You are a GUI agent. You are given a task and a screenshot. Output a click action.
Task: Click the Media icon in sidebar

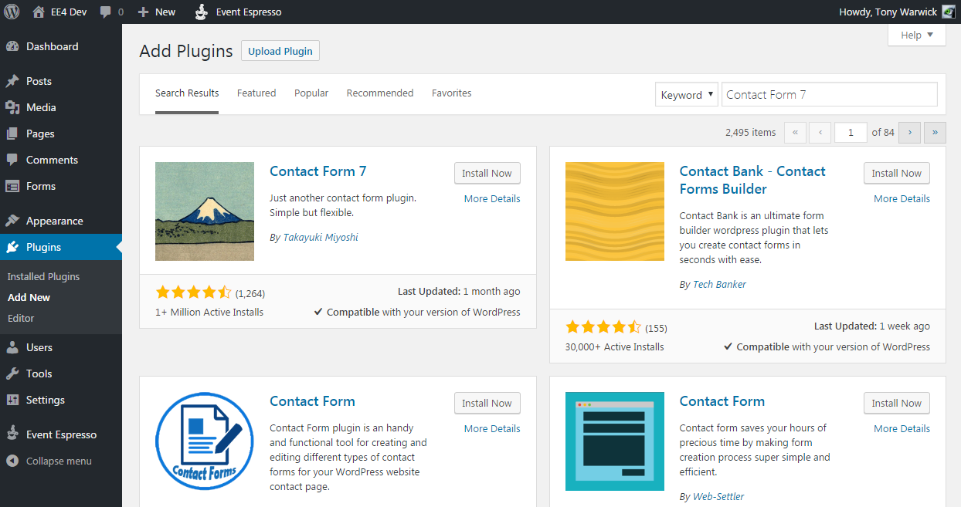point(12,107)
